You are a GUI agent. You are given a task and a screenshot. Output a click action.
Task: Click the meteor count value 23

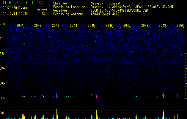click(43, 14)
